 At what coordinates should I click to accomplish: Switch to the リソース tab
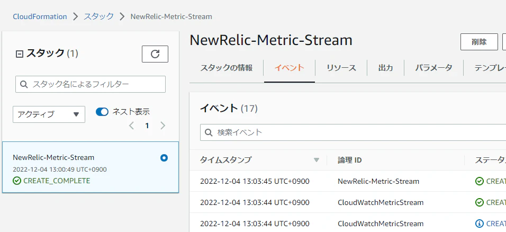pos(341,68)
